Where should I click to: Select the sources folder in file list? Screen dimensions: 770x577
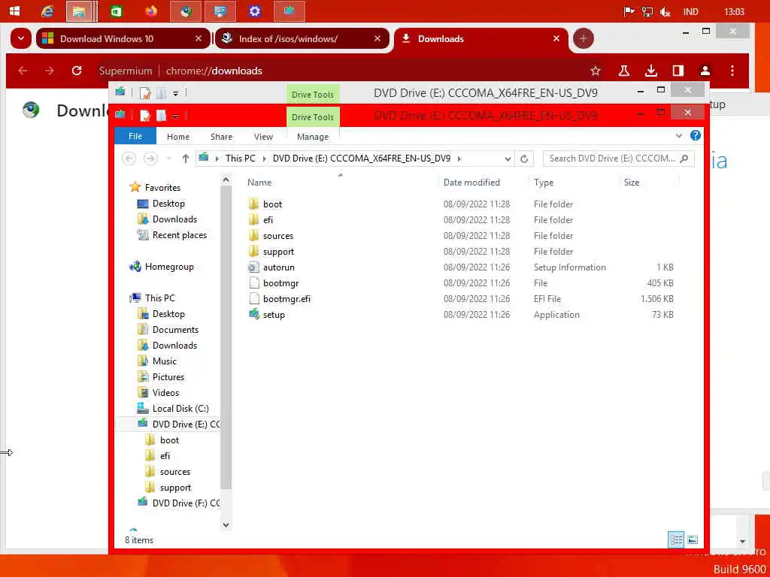point(277,236)
